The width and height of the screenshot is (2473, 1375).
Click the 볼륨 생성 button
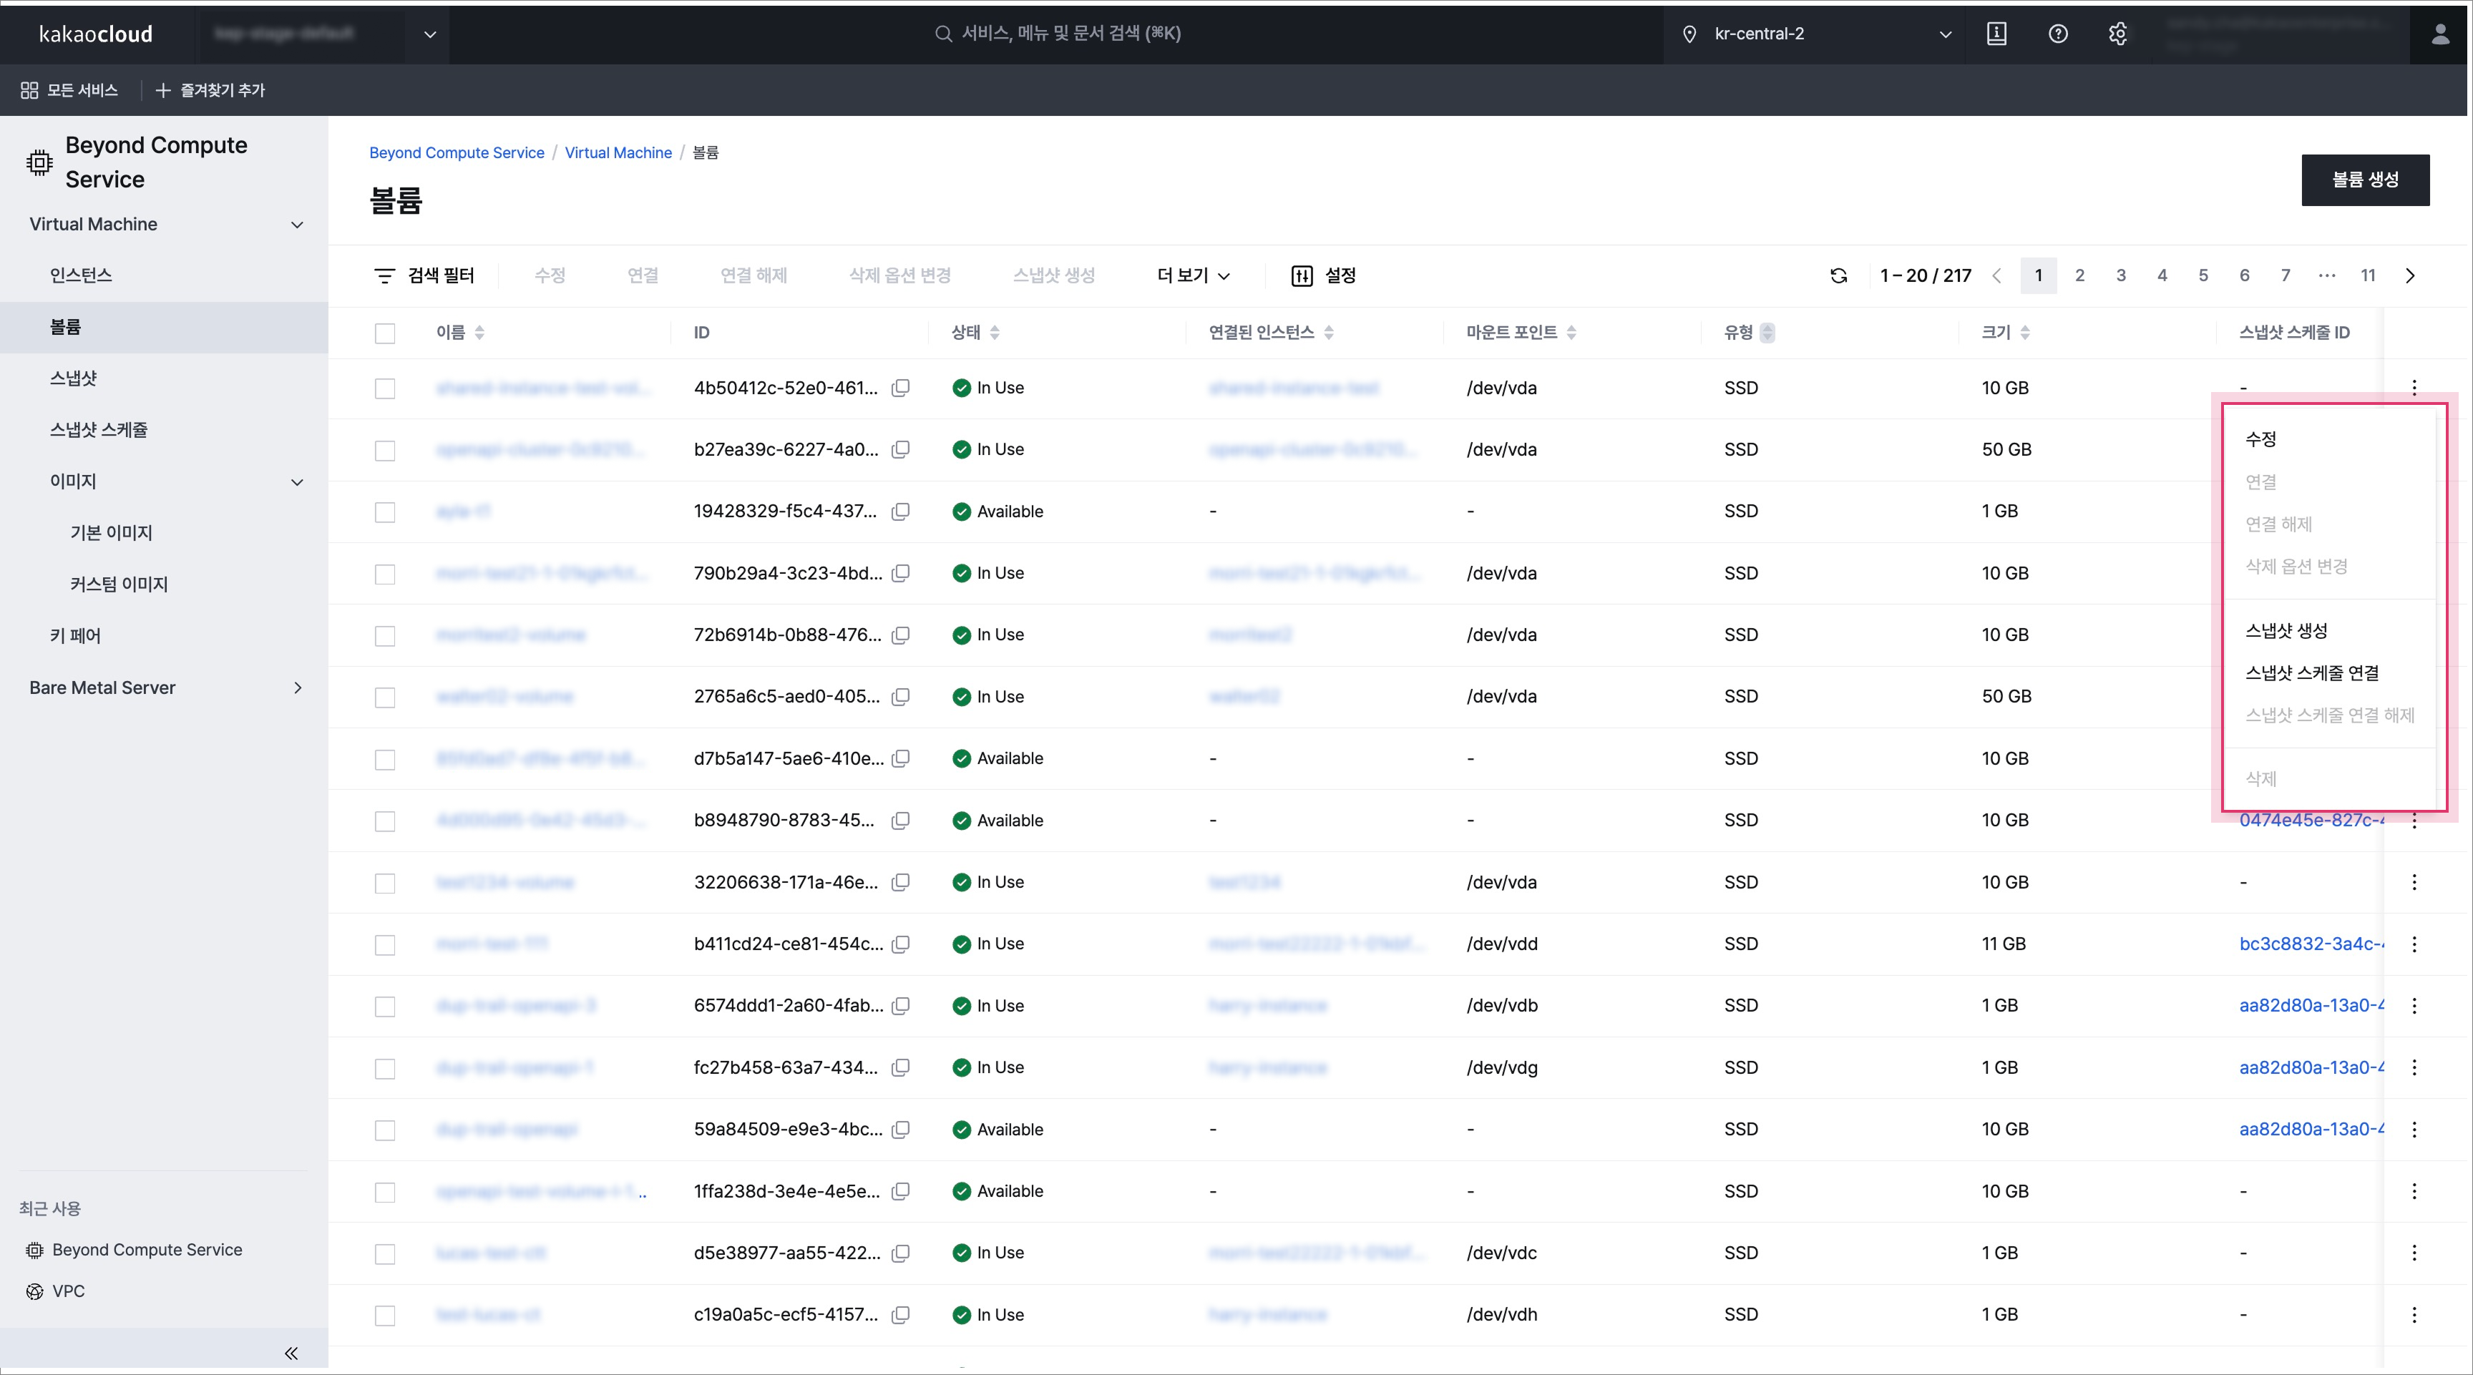click(x=2364, y=180)
